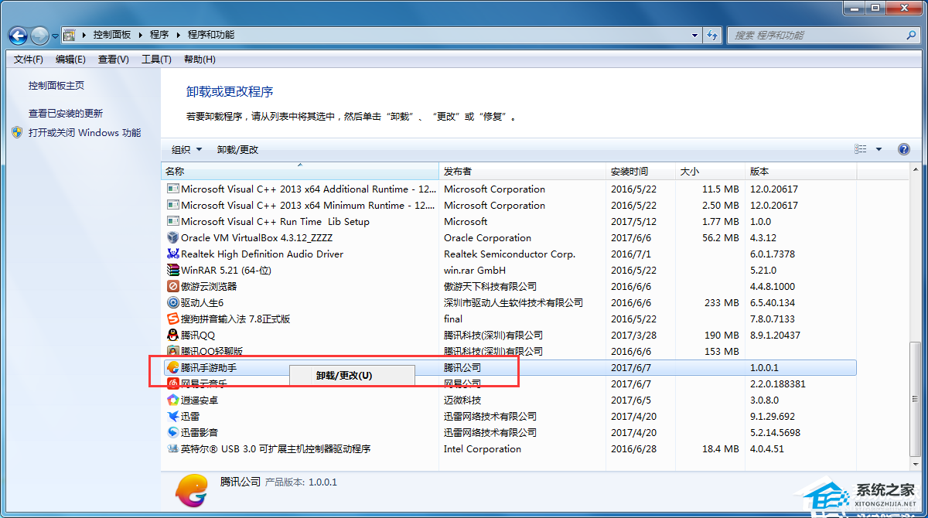
Task: Click the 腾讯QQ penguin icon
Action: pyautogui.click(x=173, y=336)
